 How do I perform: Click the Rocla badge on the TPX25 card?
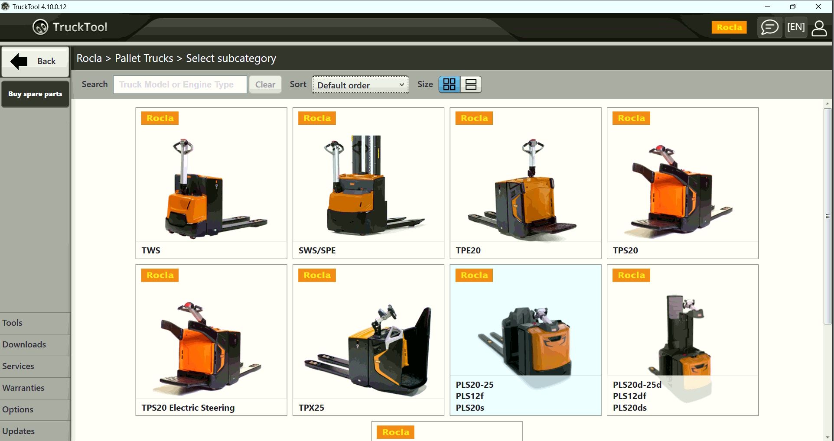[316, 275]
